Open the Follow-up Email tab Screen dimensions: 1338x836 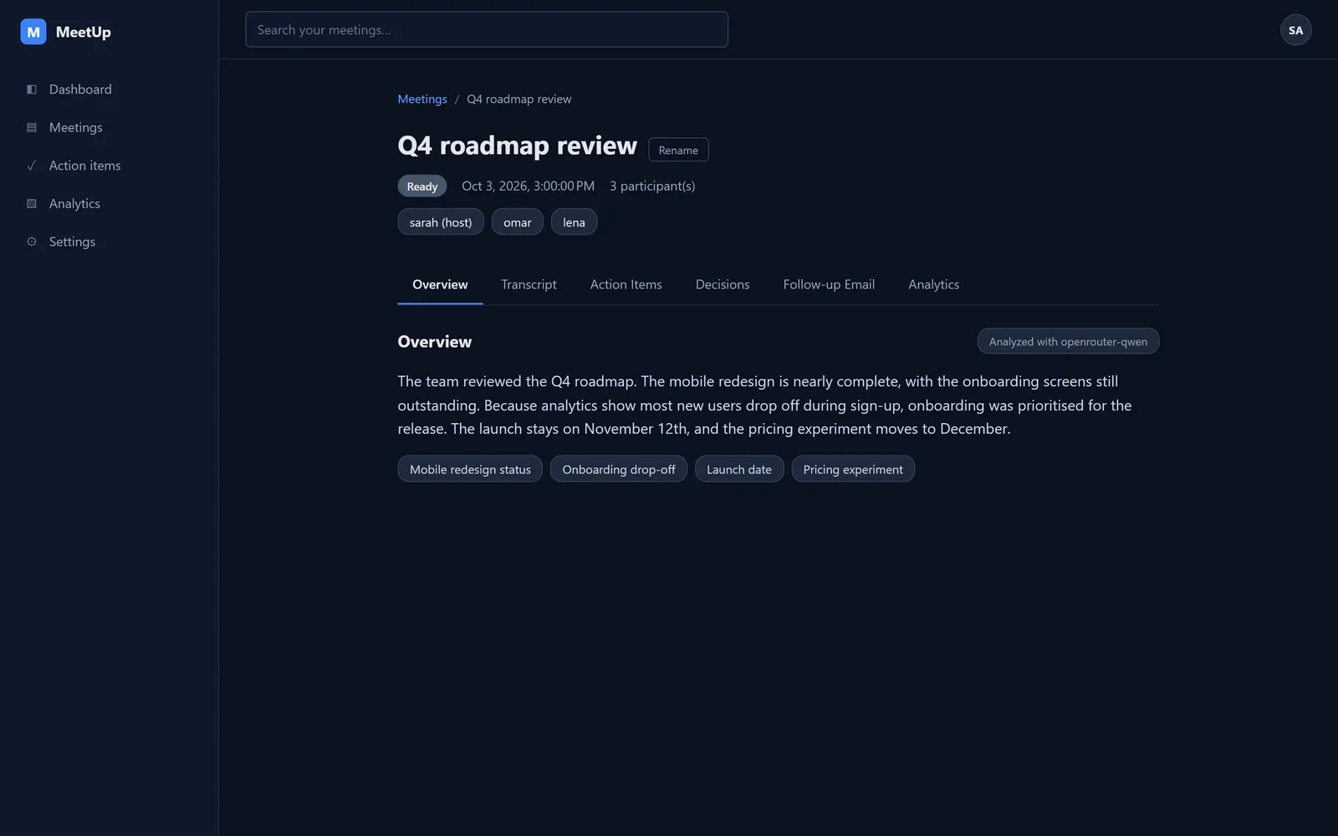tap(829, 284)
